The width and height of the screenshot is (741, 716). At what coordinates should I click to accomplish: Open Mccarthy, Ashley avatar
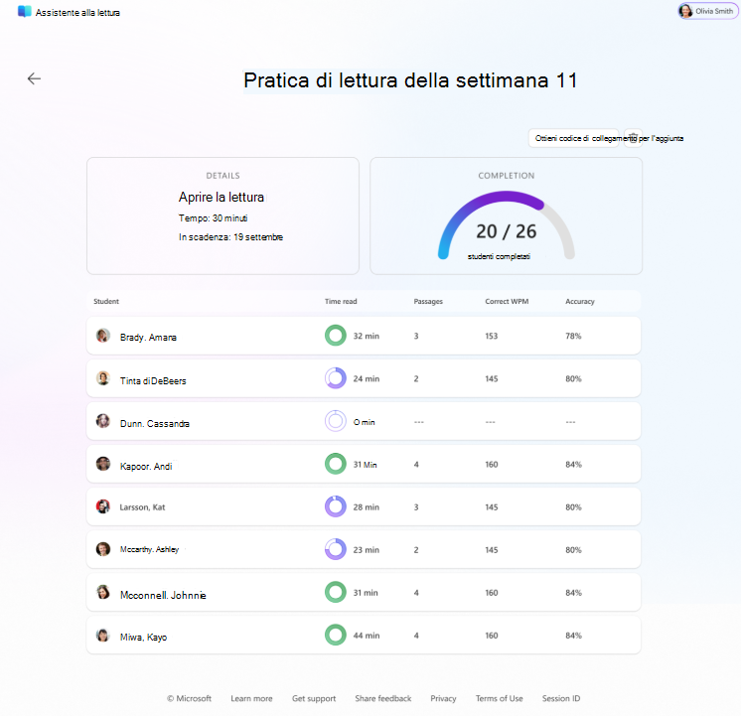coord(103,549)
